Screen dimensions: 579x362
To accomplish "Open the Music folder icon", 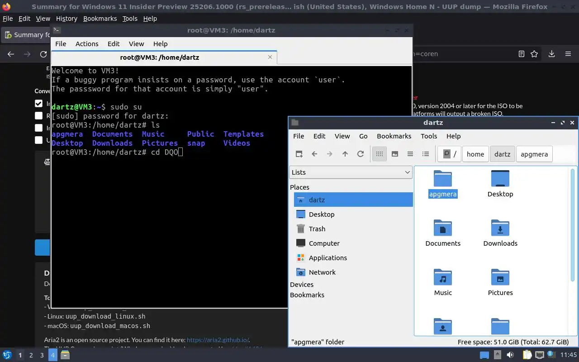I will click(443, 277).
